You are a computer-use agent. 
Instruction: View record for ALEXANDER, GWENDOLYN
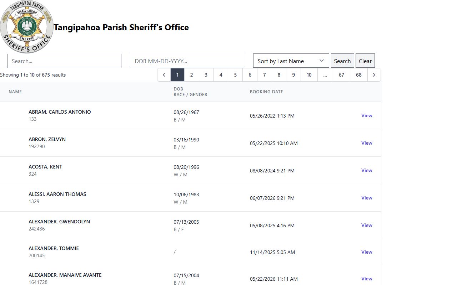(x=367, y=225)
